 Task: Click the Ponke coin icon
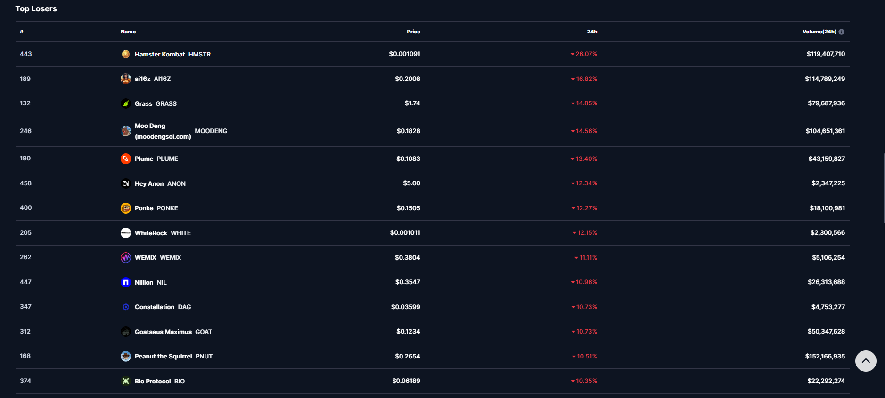(125, 208)
